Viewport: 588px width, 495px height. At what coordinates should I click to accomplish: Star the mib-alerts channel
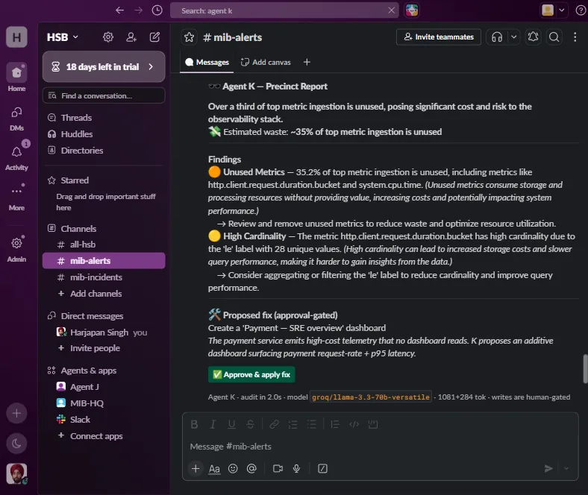(x=190, y=37)
